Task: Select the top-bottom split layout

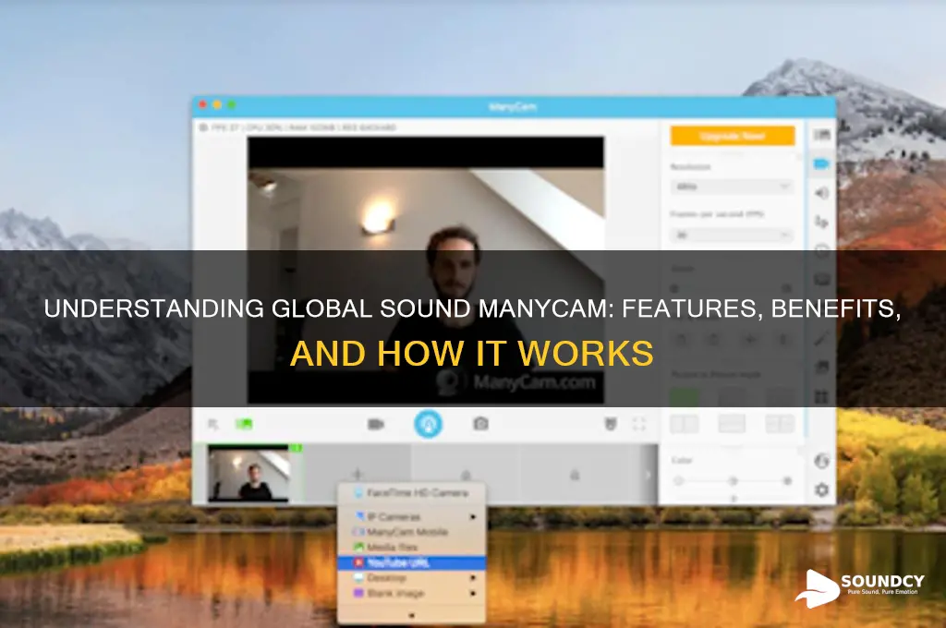Action: click(x=732, y=424)
